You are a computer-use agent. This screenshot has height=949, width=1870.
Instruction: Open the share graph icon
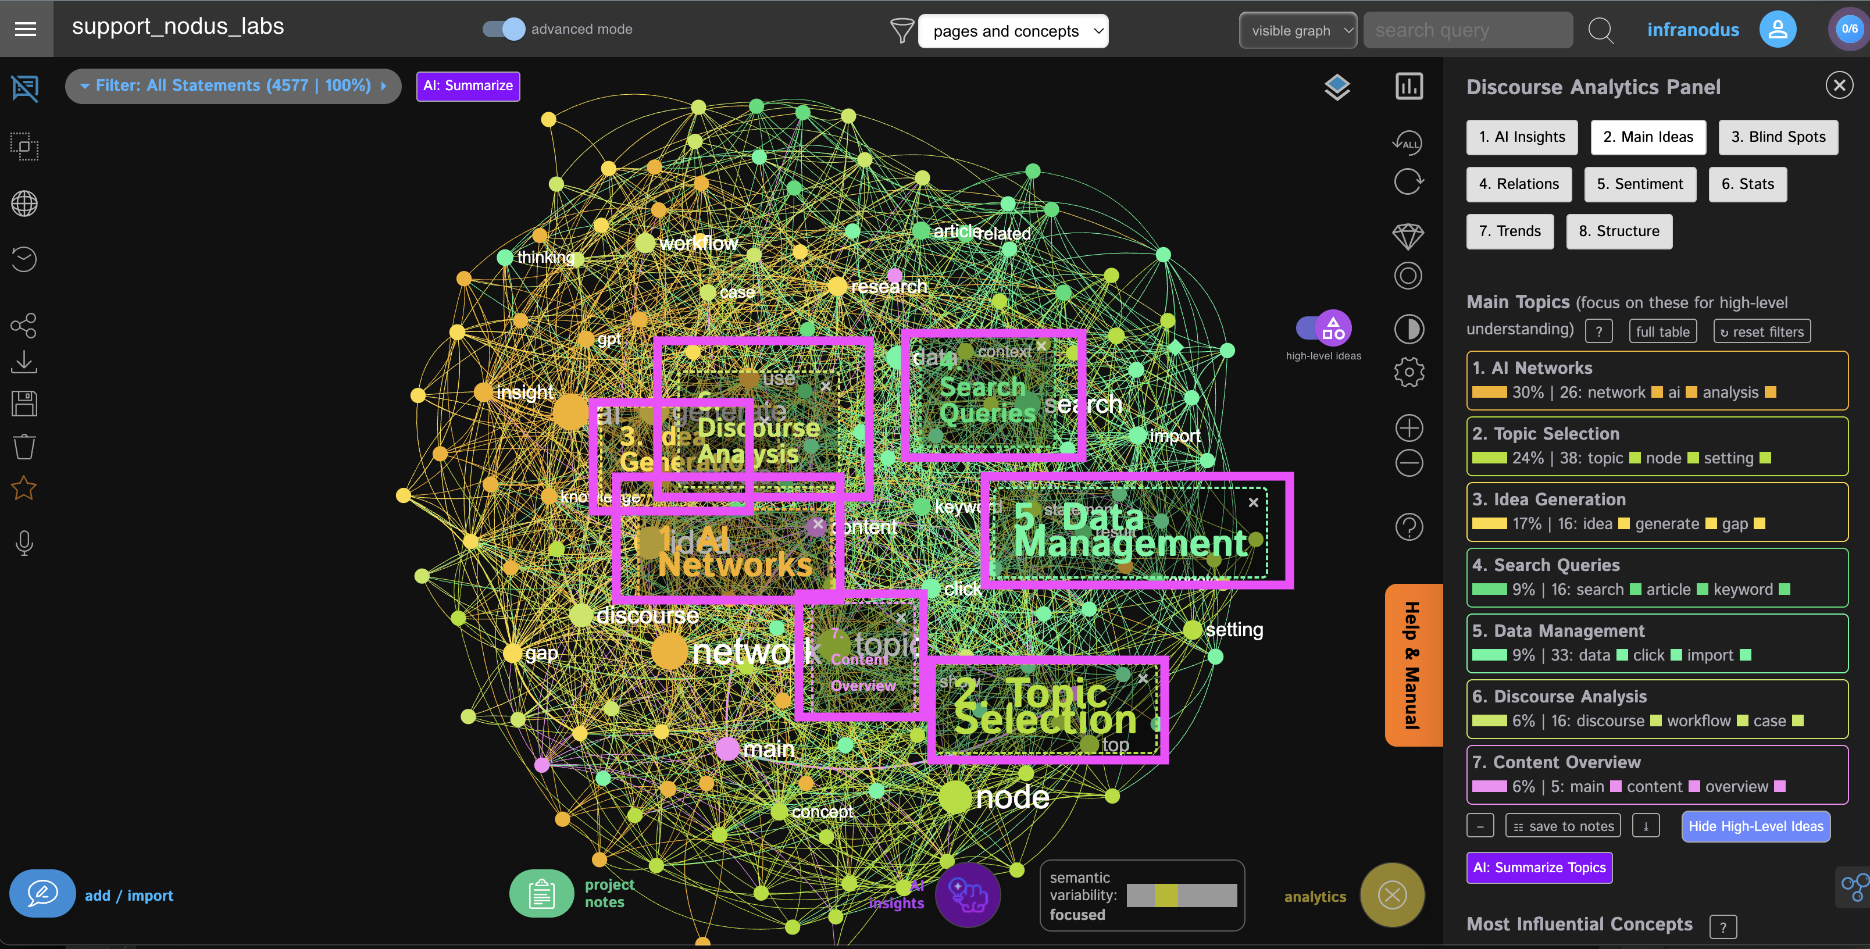pyautogui.click(x=24, y=325)
